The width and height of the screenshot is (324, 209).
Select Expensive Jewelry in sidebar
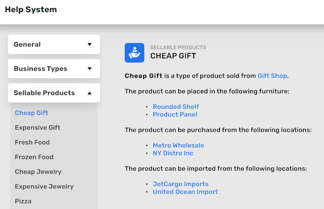click(x=44, y=186)
